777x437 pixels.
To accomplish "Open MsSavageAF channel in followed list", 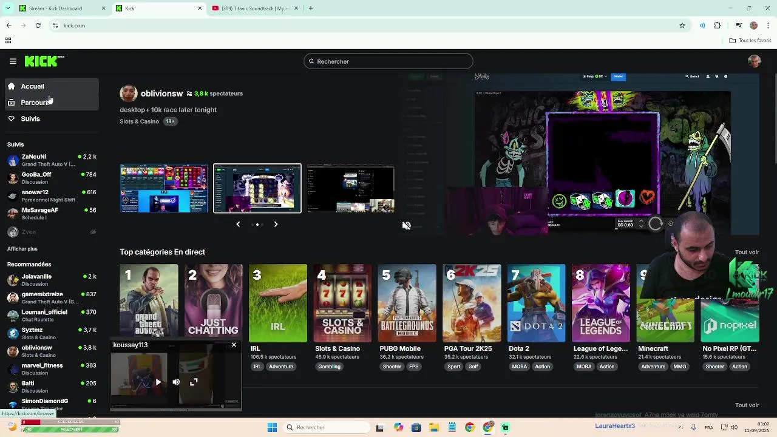I will click(x=52, y=214).
